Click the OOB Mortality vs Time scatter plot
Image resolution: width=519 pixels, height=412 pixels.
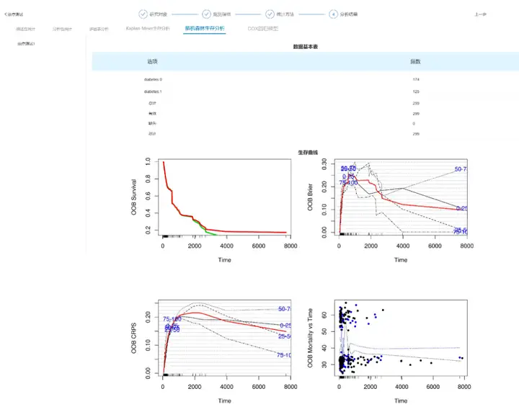[x=401, y=338]
